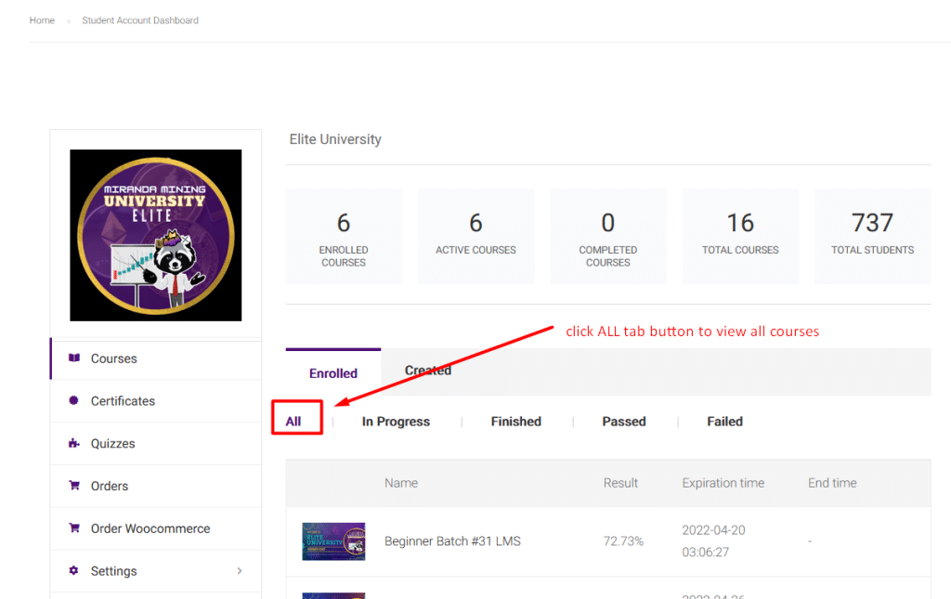This screenshot has height=599, width=951.
Task: Filter courses by In Progress
Action: click(396, 422)
